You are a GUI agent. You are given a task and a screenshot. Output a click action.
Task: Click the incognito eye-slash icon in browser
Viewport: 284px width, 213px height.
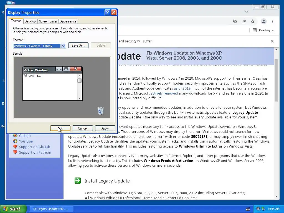coord(235,21)
